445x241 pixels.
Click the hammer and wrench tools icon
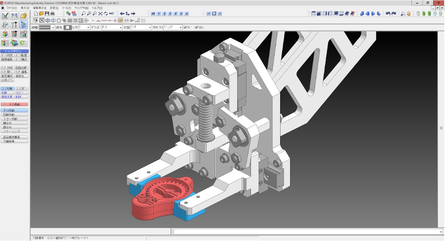click(x=14, y=25)
